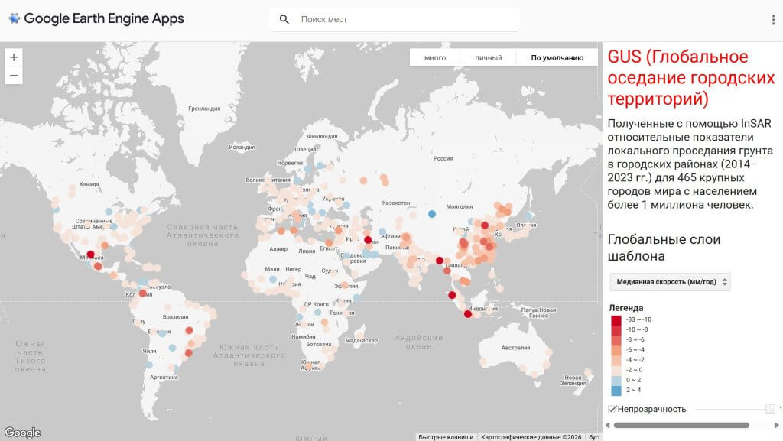Click the Google Earth Engine Apps logo
Screen dimensions: 783x441
96,19
